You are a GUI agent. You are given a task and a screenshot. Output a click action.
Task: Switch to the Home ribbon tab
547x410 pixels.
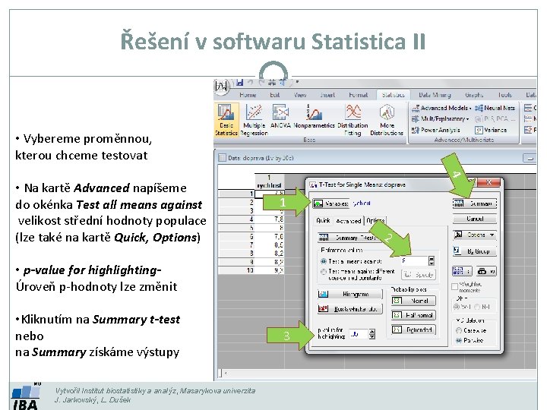[248, 95]
